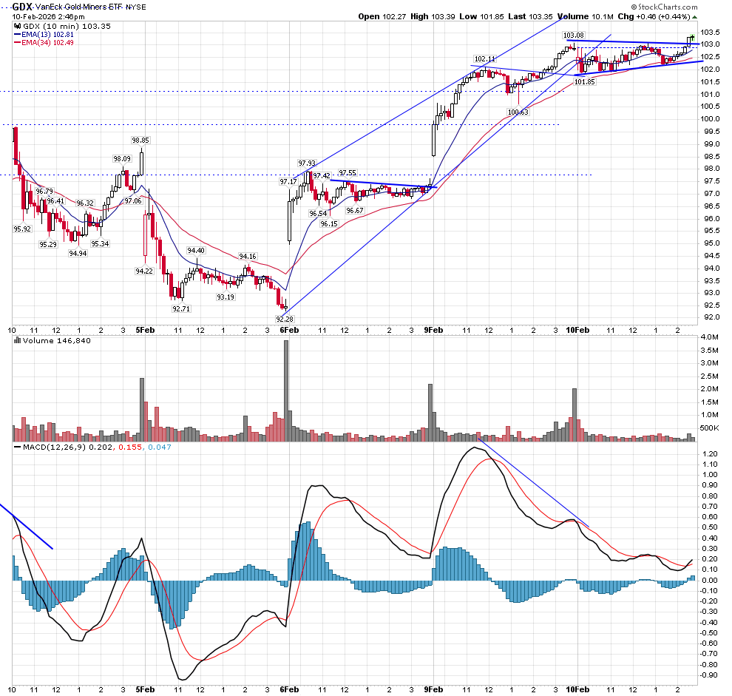
Task: Click the 100.63 pullback price label
Action: 518,112
